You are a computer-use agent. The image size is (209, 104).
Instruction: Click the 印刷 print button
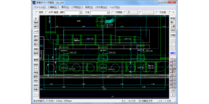pyautogui.click(x=173, y=35)
